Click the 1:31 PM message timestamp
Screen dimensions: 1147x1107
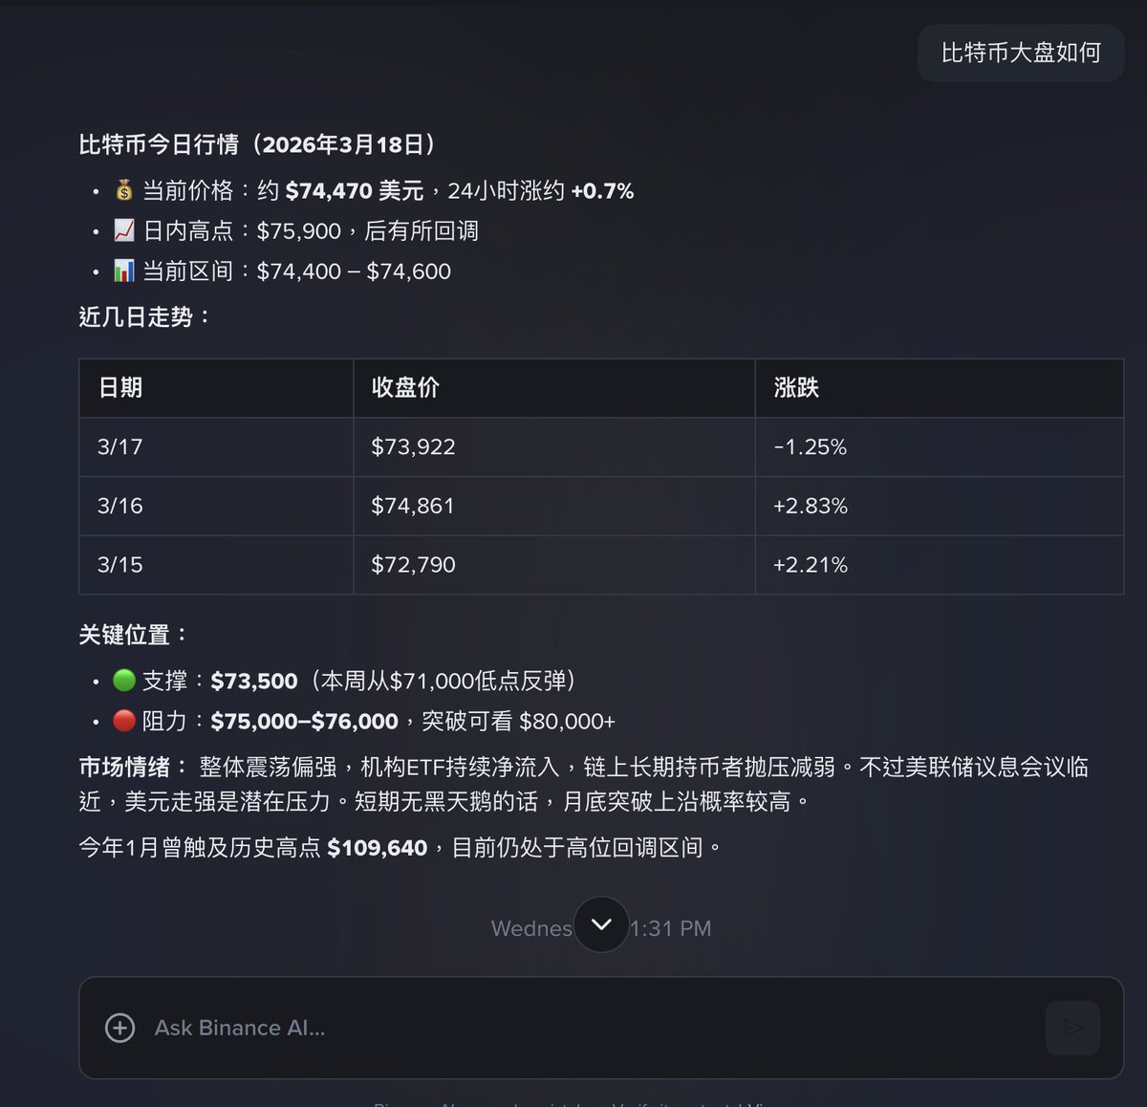click(671, 928)
